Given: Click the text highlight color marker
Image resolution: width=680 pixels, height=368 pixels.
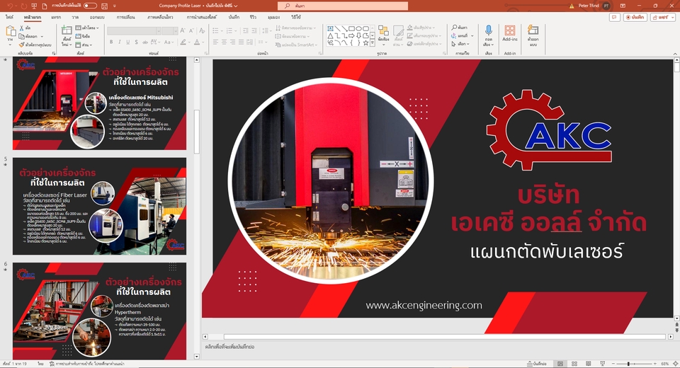Looking at the screenshot, I should click(183, 42).
